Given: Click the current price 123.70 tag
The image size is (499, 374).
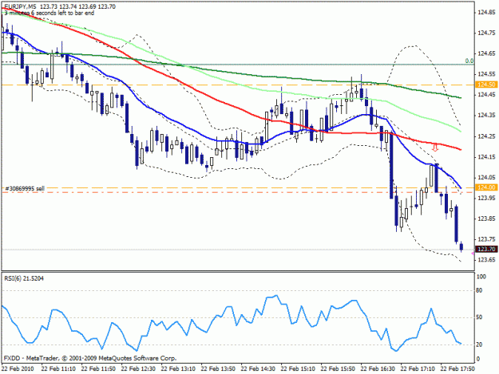Looking at the screenshot, I should (x=486, y=249).
